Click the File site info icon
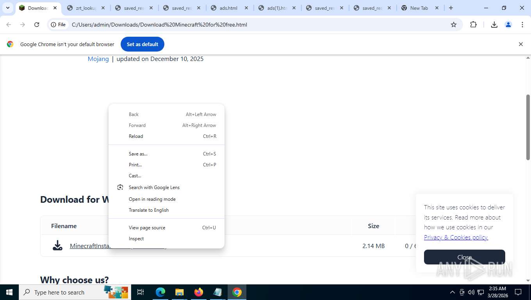This screenshot has width=531, height=300. (58, 25)
